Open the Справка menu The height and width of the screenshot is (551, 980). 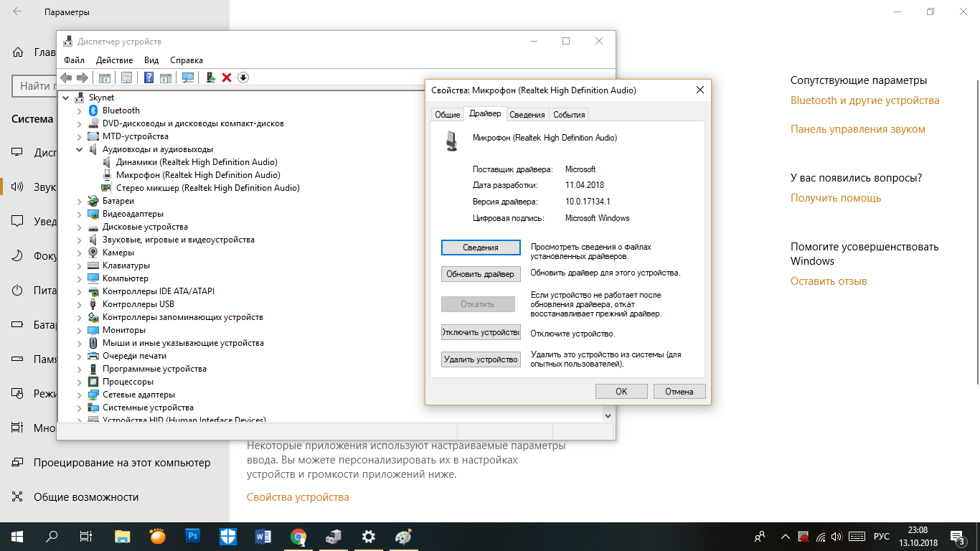tap(187, 60)
